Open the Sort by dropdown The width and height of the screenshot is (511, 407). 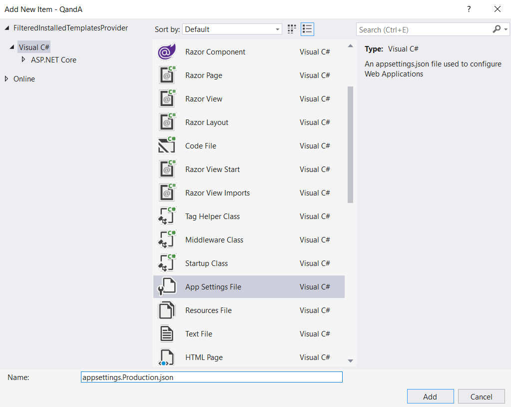tap(232, 29)
